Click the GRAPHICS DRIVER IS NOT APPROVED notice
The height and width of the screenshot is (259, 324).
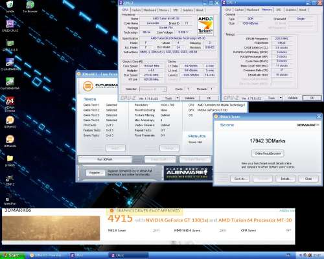pos(148,210)
